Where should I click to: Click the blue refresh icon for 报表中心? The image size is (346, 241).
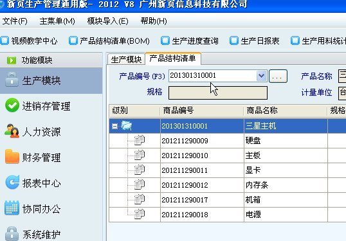click(x=12, y=183)
